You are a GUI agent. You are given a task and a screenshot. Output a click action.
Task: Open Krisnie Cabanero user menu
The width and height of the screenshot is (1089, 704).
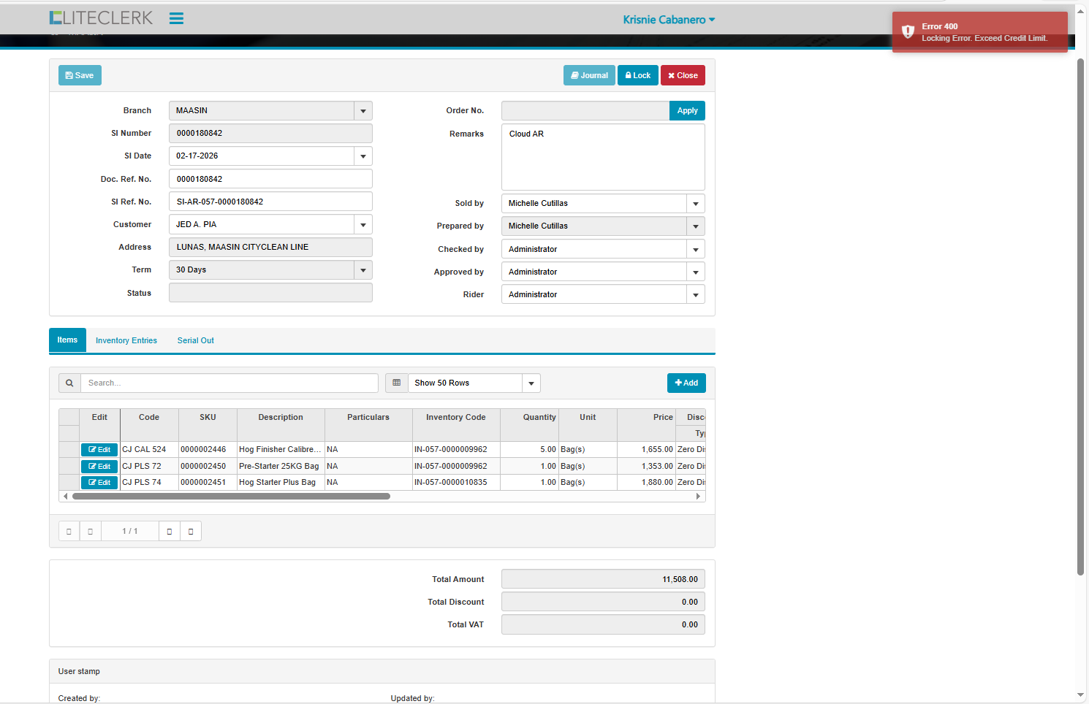[669, 20]
